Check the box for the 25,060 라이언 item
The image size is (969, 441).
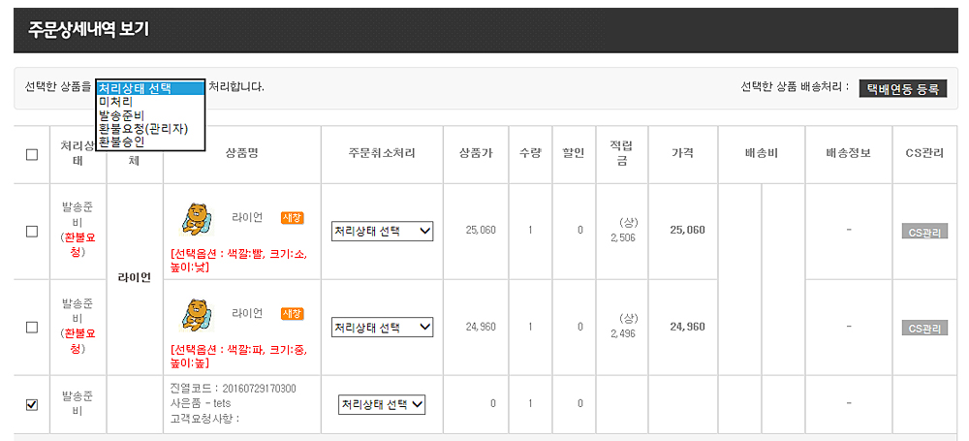[x=32, y=232]
